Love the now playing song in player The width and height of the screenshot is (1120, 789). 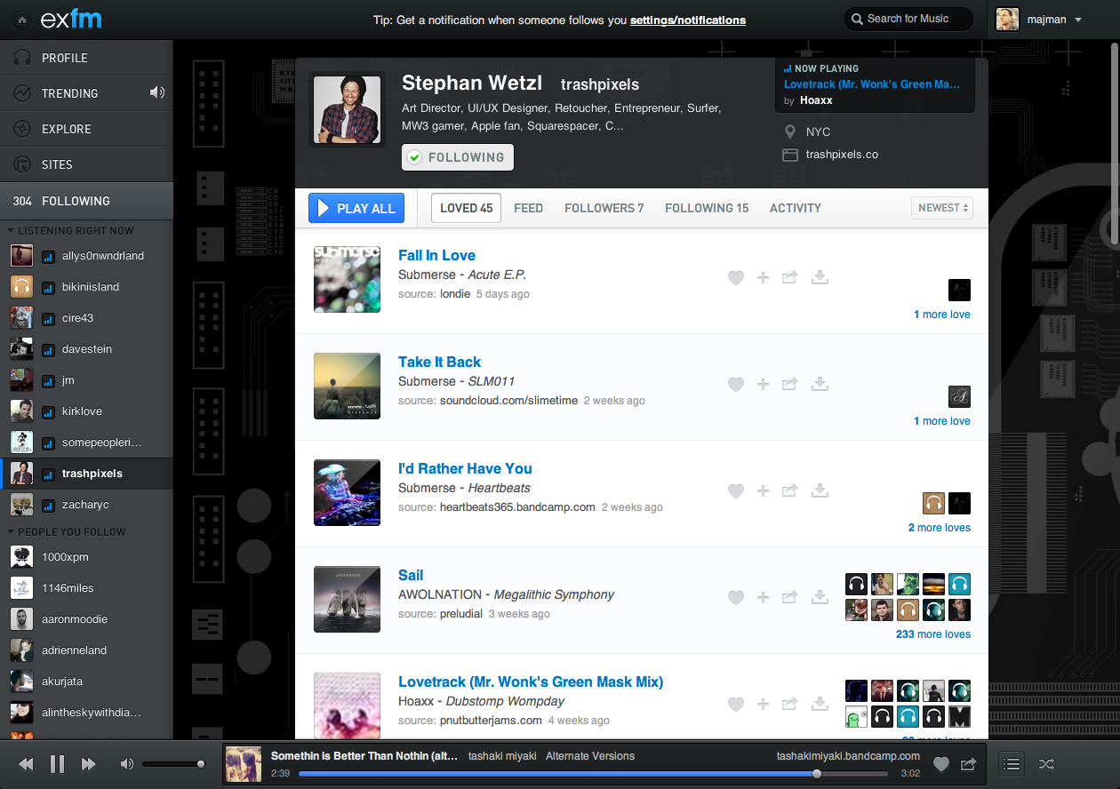coord(940,763)
